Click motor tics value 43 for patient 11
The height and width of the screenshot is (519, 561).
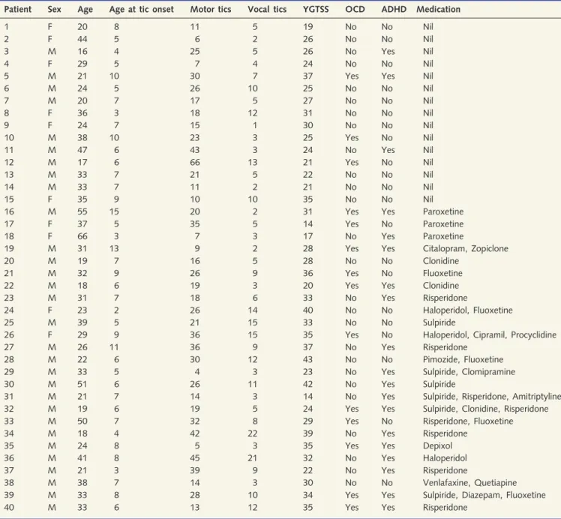195,150
